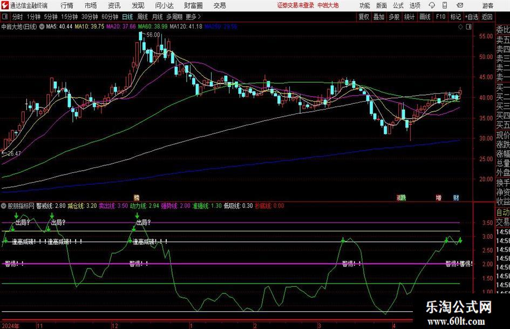
Task: Click the 警戒线: 2.80 indicator label
Action: 51,206
